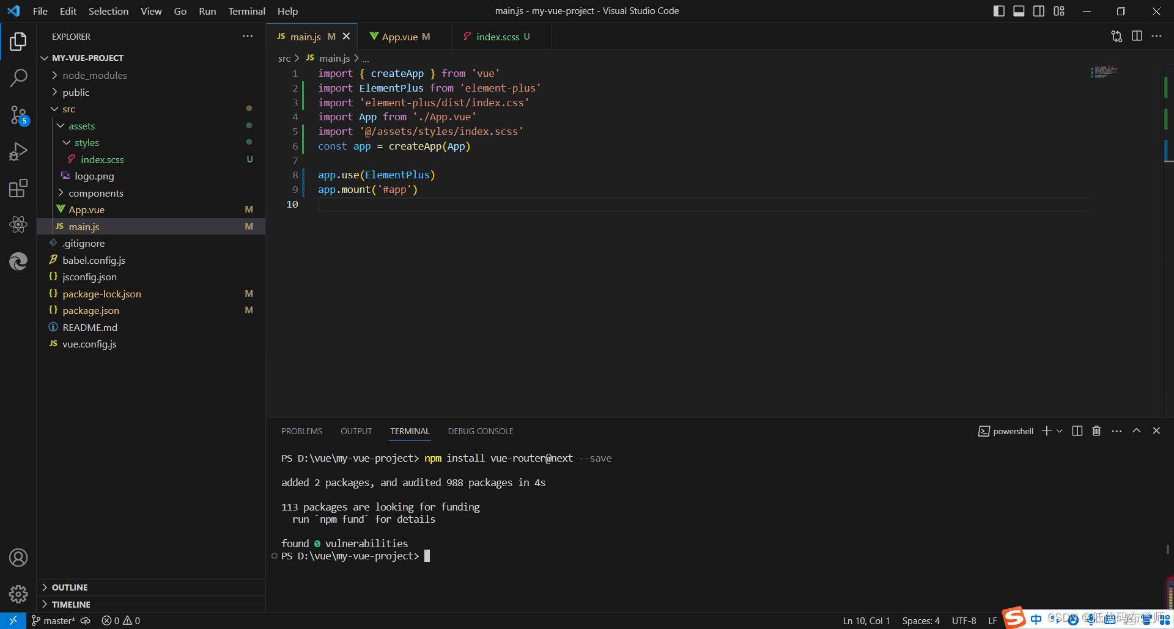1174x629 pixels.
Task: Select the powershell terminal label
Action: (1006, 431)
